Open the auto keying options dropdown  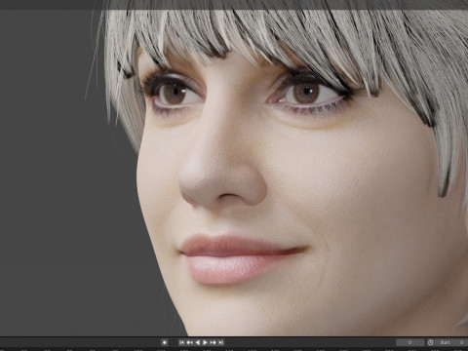point(173,342)
